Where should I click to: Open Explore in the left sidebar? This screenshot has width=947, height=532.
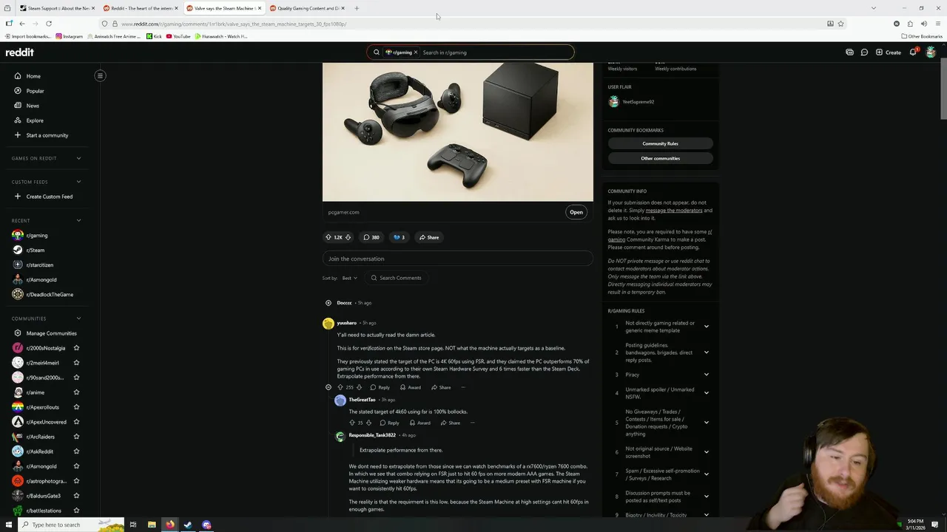point(35,120)
